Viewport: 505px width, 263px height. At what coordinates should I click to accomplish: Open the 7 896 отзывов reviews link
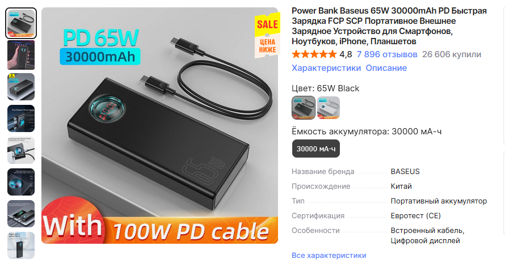pyautogui.click(x=387, y=54)
